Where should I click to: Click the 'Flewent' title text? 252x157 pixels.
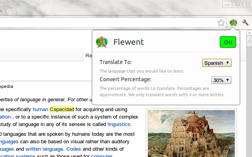point(129,42)
